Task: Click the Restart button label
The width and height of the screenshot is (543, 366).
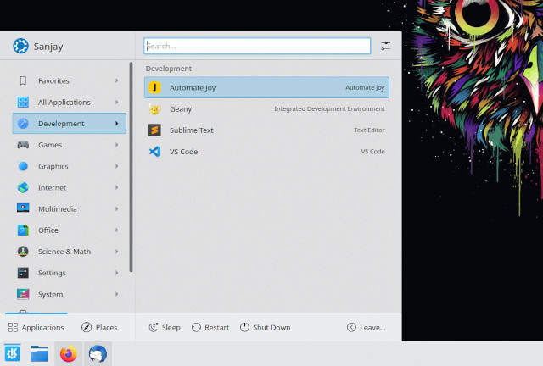Action: 217,328
